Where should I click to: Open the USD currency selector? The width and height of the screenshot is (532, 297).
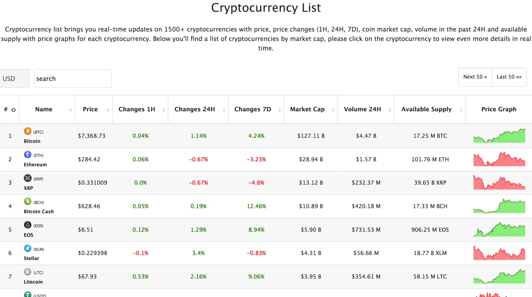[14, 78]
